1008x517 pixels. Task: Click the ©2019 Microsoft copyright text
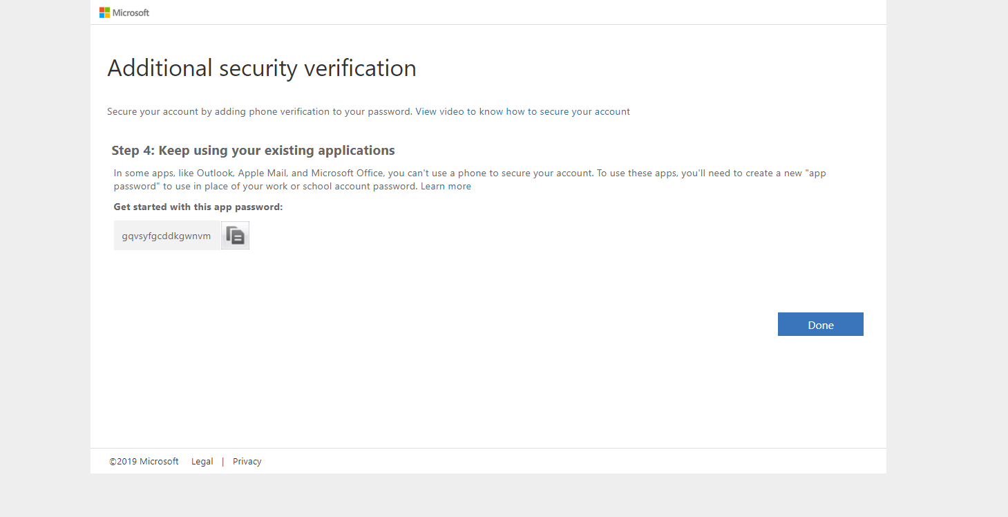click(144, 462)
